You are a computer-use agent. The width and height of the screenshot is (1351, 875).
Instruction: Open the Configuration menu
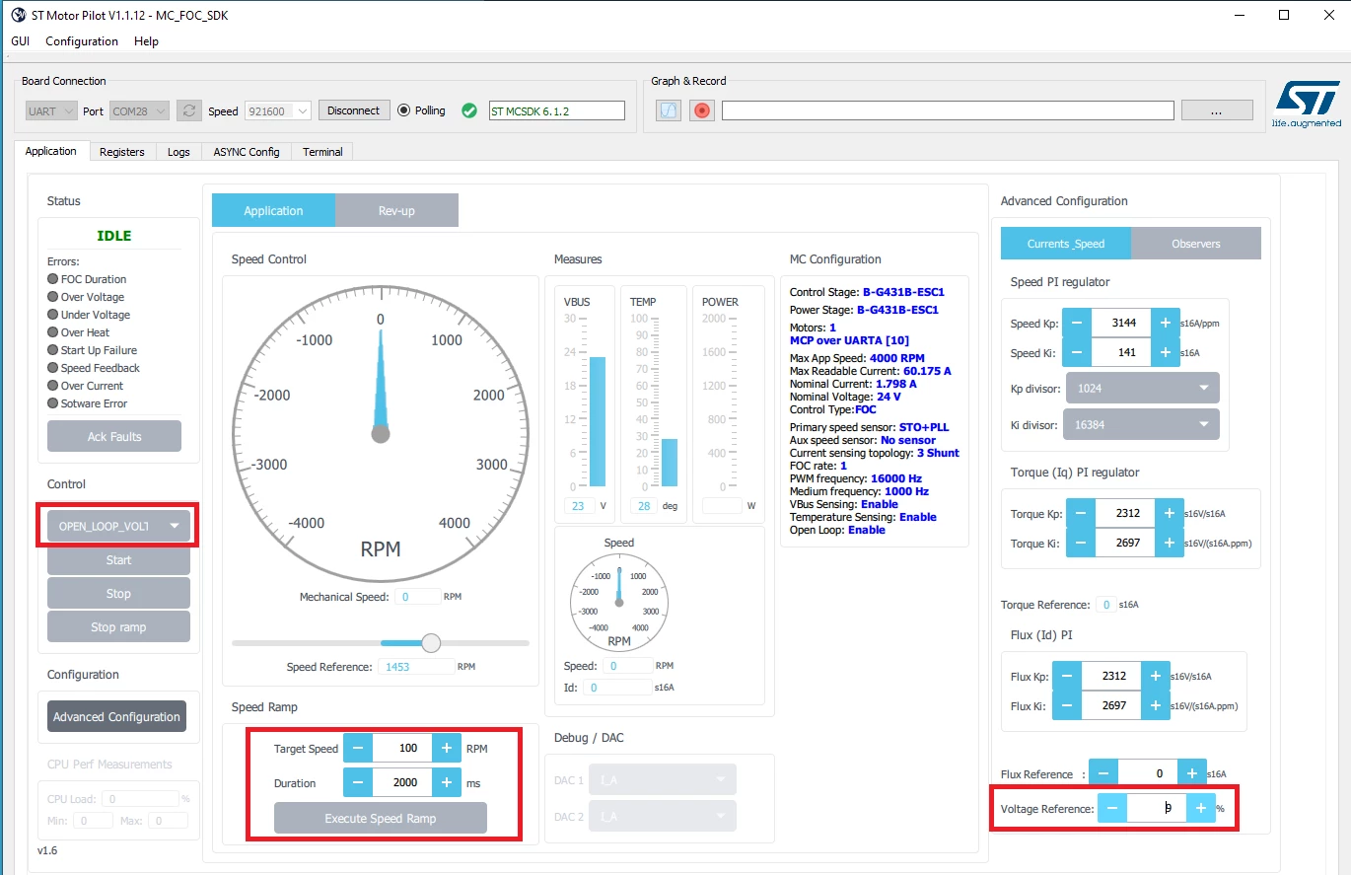(82, 41)
